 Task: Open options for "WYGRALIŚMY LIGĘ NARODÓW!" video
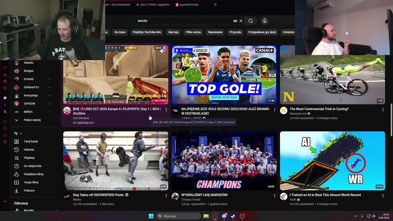tap(274, 196)
